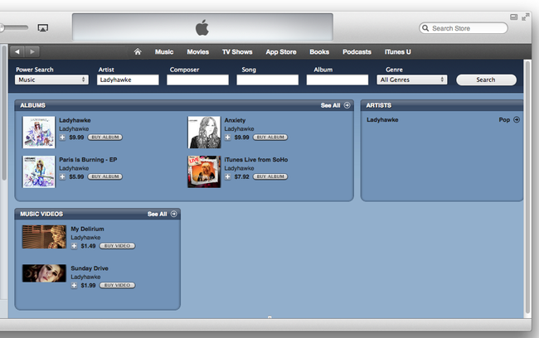Click the Pop genre link
539x338 pixels.
pyautogui.click(x=504, y=120)
